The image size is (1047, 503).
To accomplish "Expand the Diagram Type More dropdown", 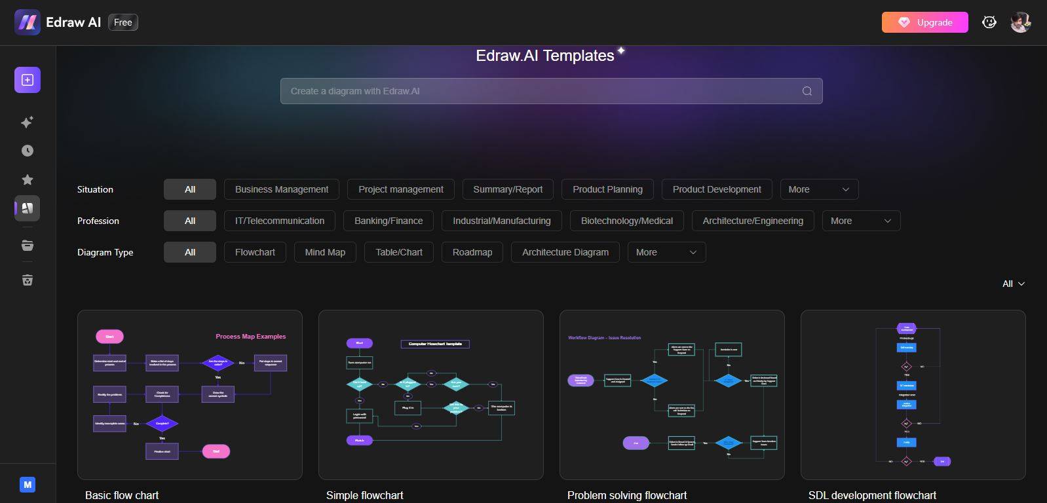I will click(667, 252).
